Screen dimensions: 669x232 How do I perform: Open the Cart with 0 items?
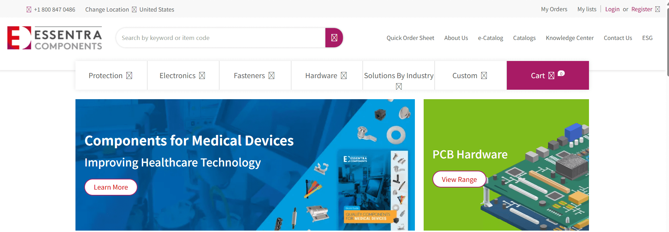point(548,75)
